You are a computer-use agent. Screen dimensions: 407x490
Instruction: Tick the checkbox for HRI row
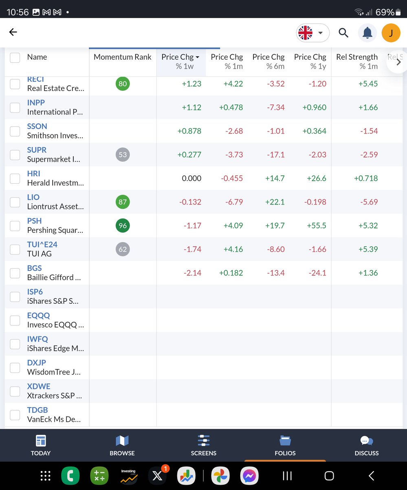tap(15, 178)
